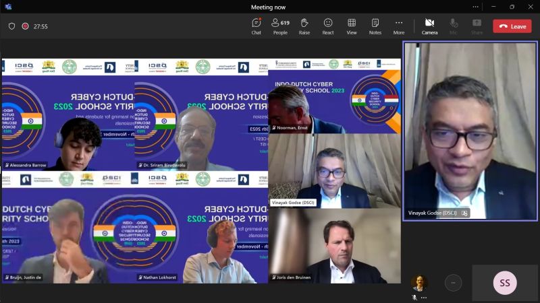540x303 pixels.
Task: Click the Share content button
Action: [x=477, y=26]
